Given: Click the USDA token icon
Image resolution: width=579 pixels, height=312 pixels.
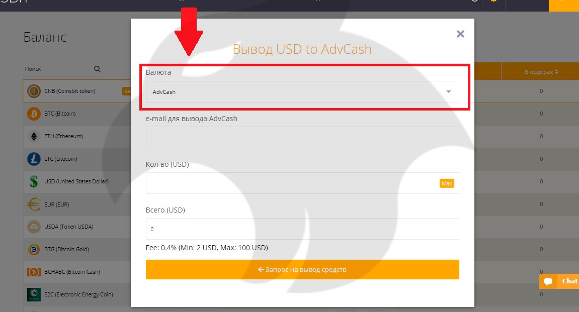Looking at the screenshot, I should tap(34, 227).
